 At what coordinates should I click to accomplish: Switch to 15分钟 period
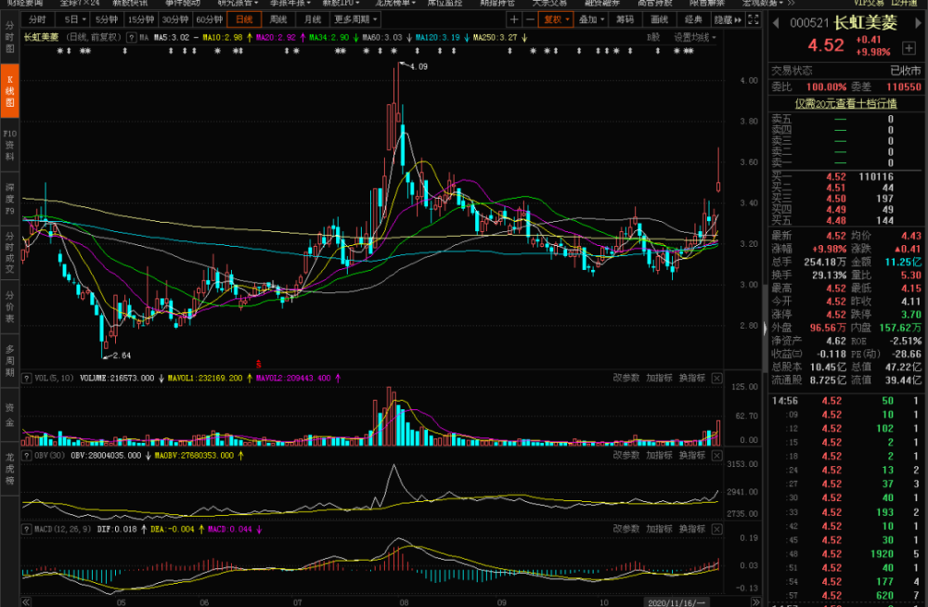coord(141,19)
